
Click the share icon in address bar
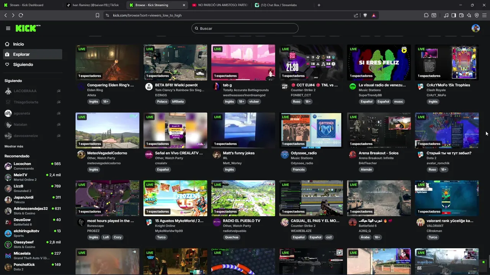(356, 15)
